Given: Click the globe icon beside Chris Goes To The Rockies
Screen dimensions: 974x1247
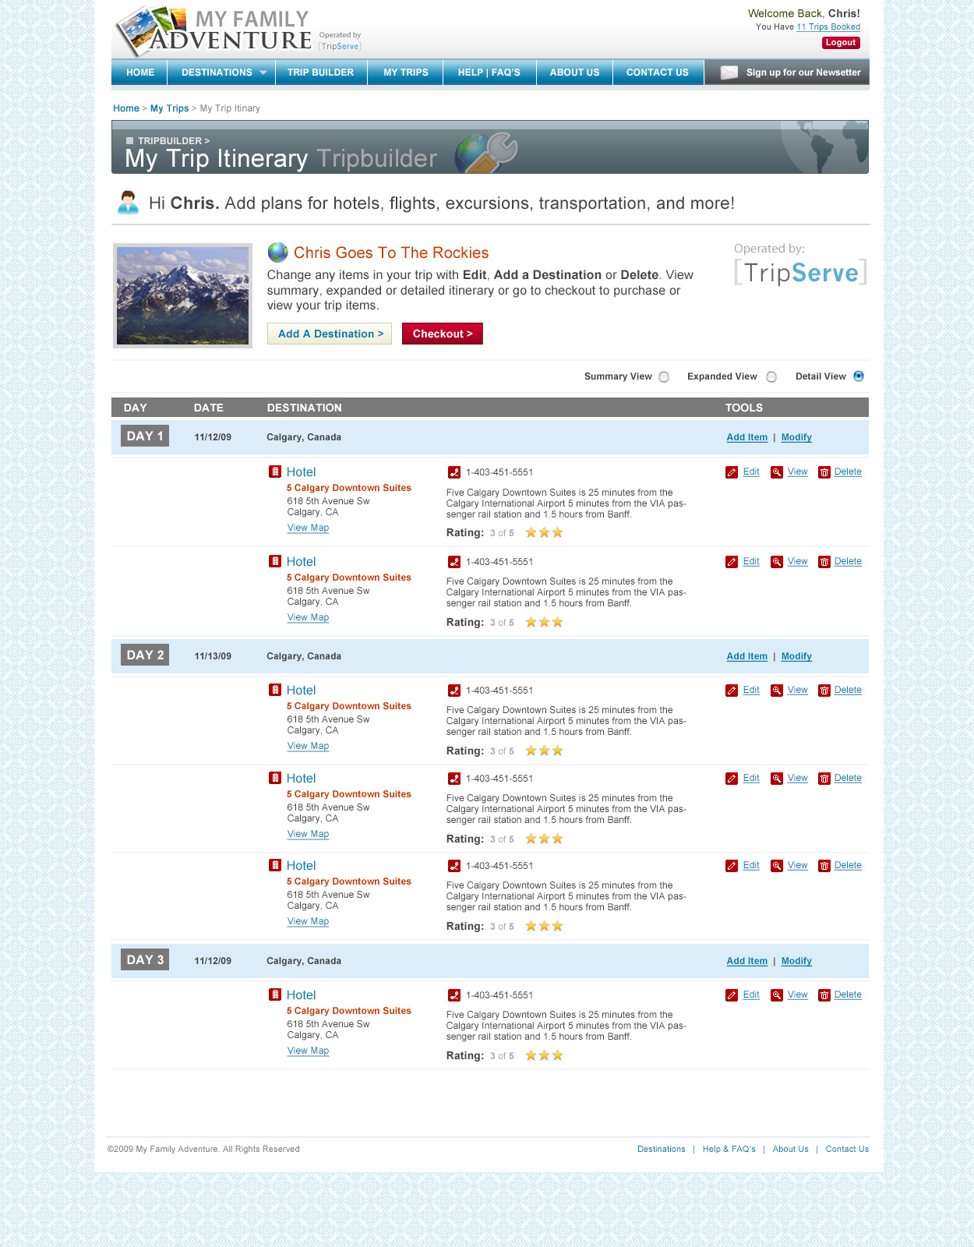Looking at the screenshot, I should pyautogui.click(x=278, y=253).
